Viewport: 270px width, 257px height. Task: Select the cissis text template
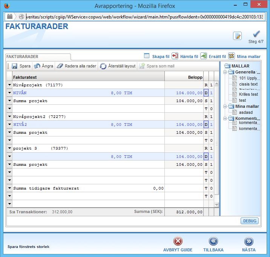coord(245,84)
